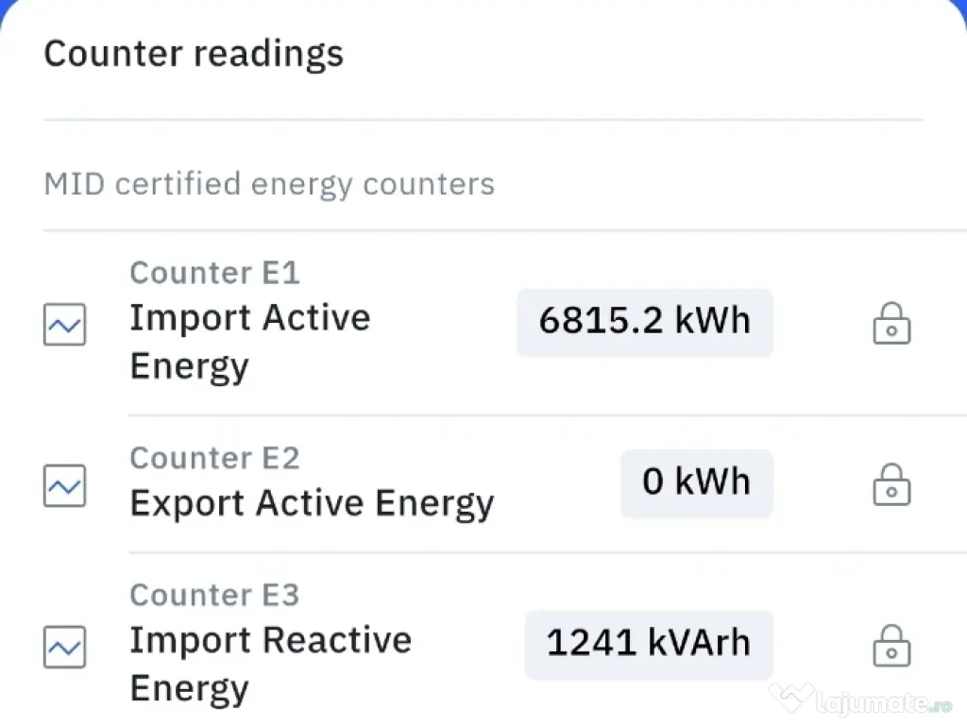Click the Import Active Energy label
967x725 pixels.
click(249, 341)
